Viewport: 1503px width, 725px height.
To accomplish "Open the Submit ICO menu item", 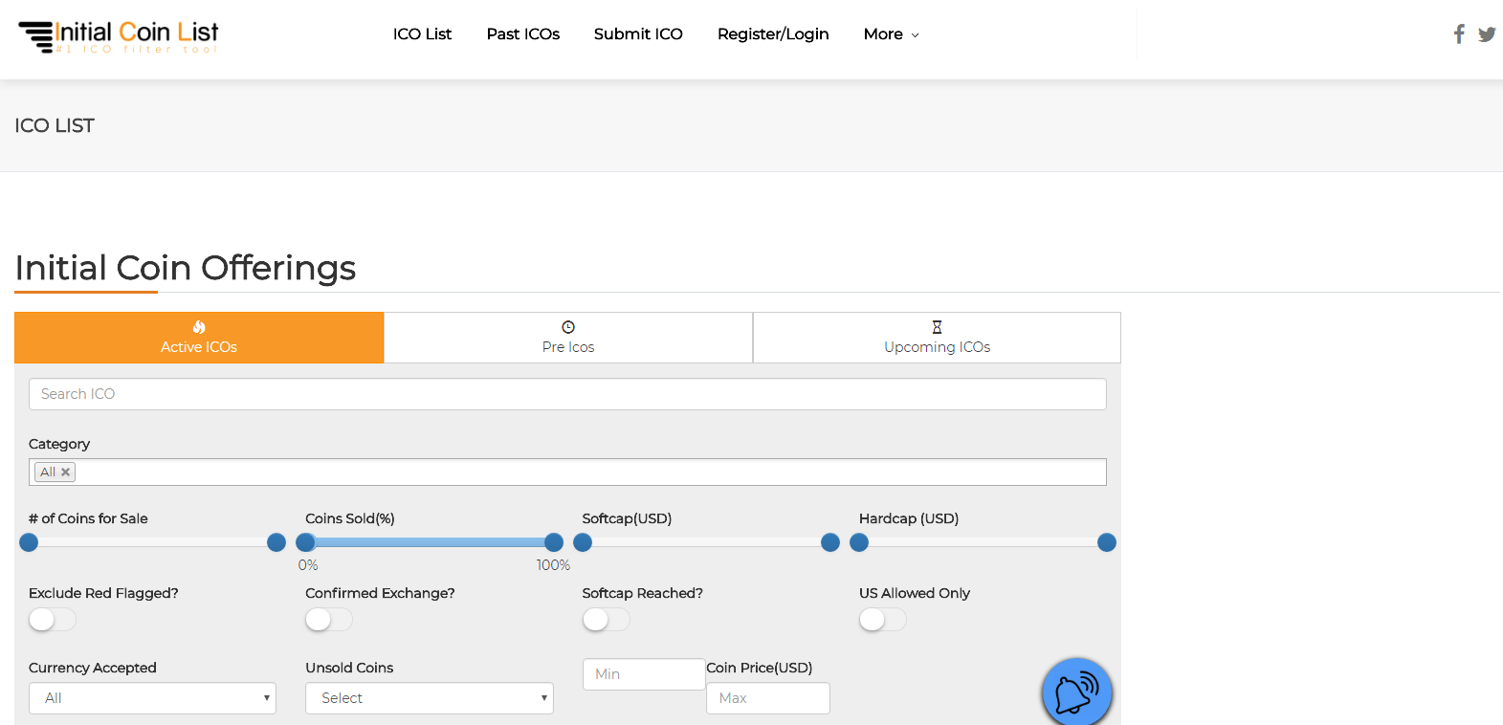I will point(638,34).
